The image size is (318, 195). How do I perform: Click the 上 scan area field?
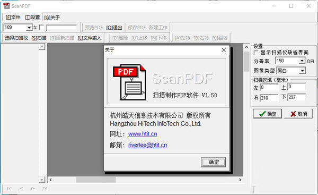[296, 87]
